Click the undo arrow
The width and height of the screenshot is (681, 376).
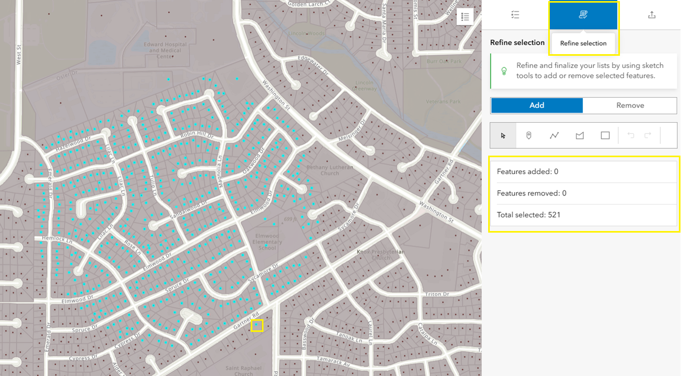(631, 135)
